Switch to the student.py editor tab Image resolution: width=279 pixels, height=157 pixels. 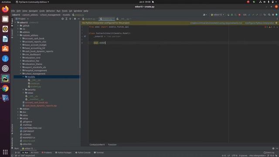tap(90, 19)
